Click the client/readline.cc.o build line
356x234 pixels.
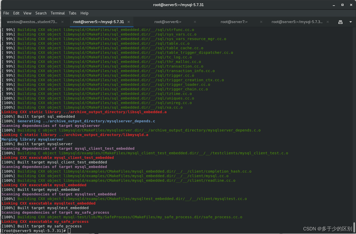pos(118,180)
